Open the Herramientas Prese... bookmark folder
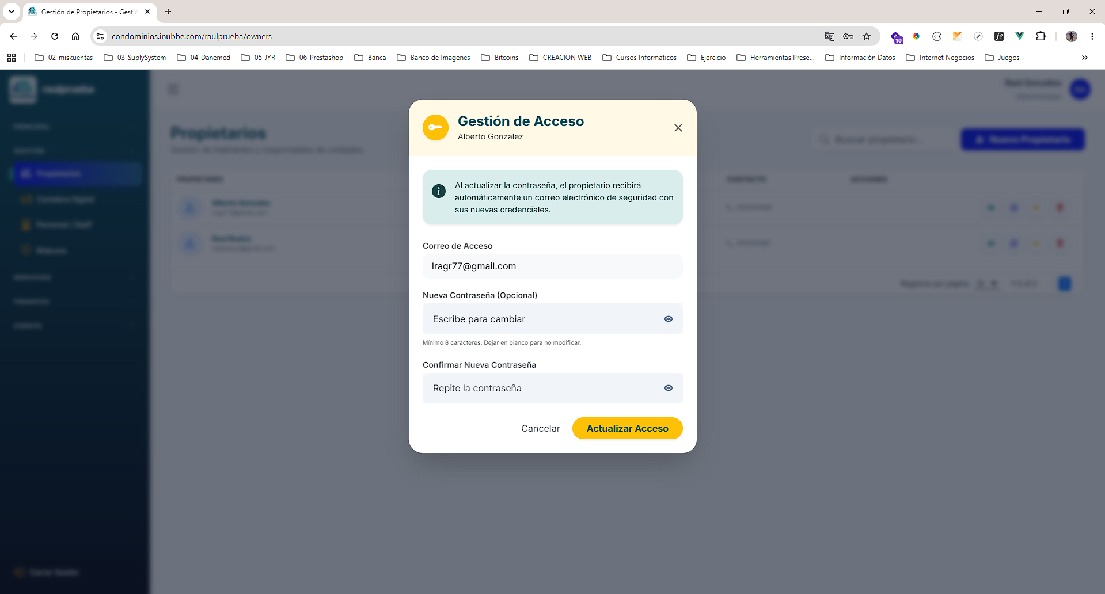 pos(776,58)
